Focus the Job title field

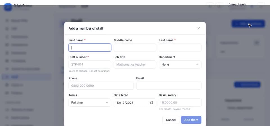click(x=135, y=65)
